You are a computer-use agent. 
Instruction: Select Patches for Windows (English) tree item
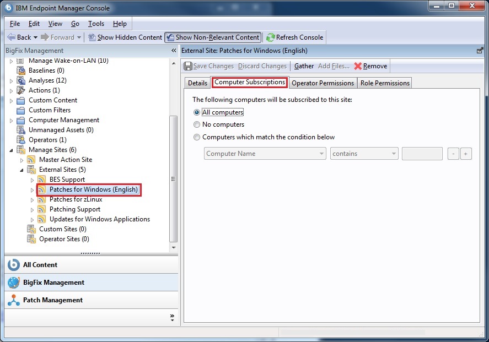(94, 189)
